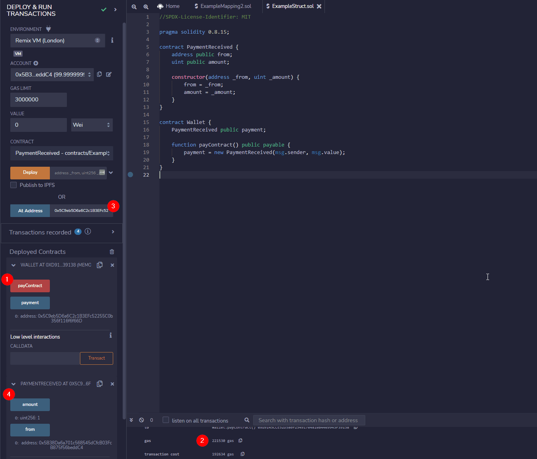Open the Remix VM (London) environment dropdown
Image resolution: width=537 pixels, height=459 pixels.
pos(58,40)
